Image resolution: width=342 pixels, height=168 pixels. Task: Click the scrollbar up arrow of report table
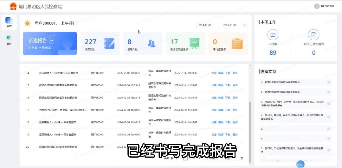250,66
